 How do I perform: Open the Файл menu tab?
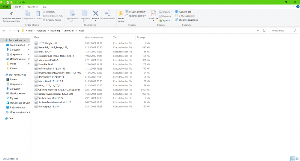pos(5,7)
